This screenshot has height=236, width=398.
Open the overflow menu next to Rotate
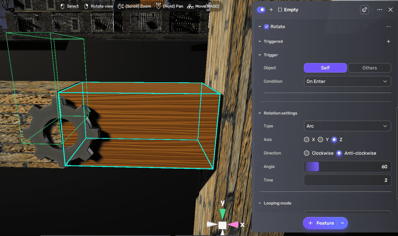(389, 27)
